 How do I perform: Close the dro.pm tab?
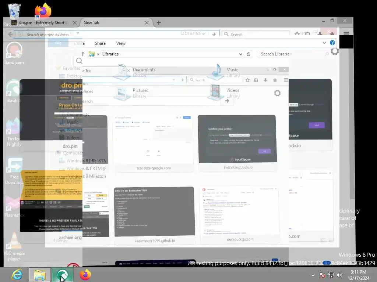[x=74, y=23]
